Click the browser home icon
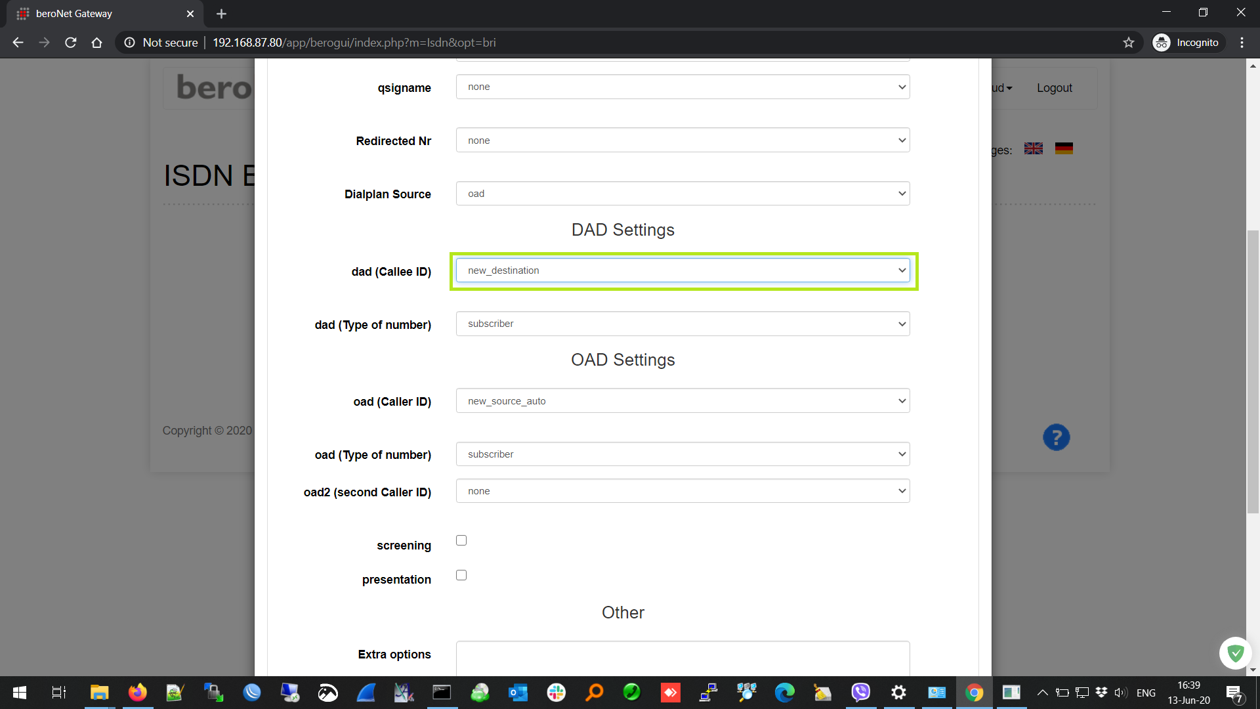 click(96, 43)
